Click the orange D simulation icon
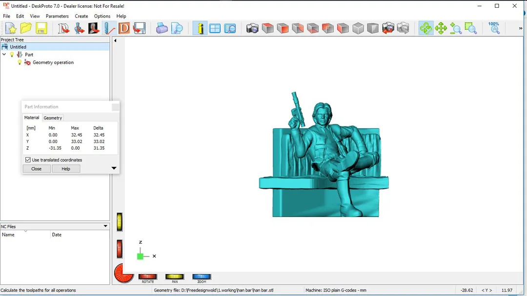 (x=124, y=28)
